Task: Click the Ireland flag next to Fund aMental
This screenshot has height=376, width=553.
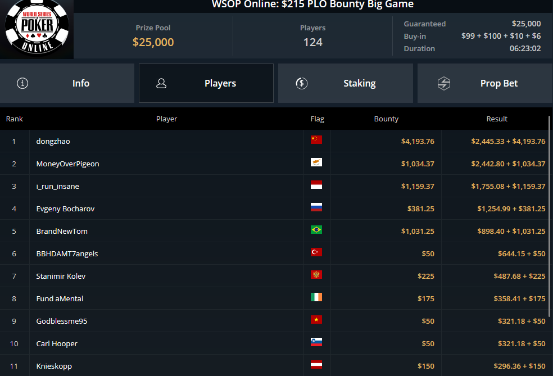Action: click(x=316, y=297)
